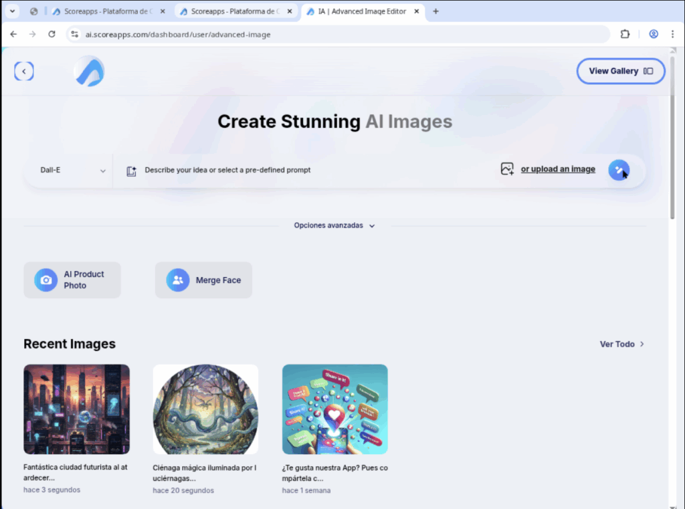Click the Ver Todo link
The height and width of the screenshot is (509, 685).
click(x=621, y=344)
